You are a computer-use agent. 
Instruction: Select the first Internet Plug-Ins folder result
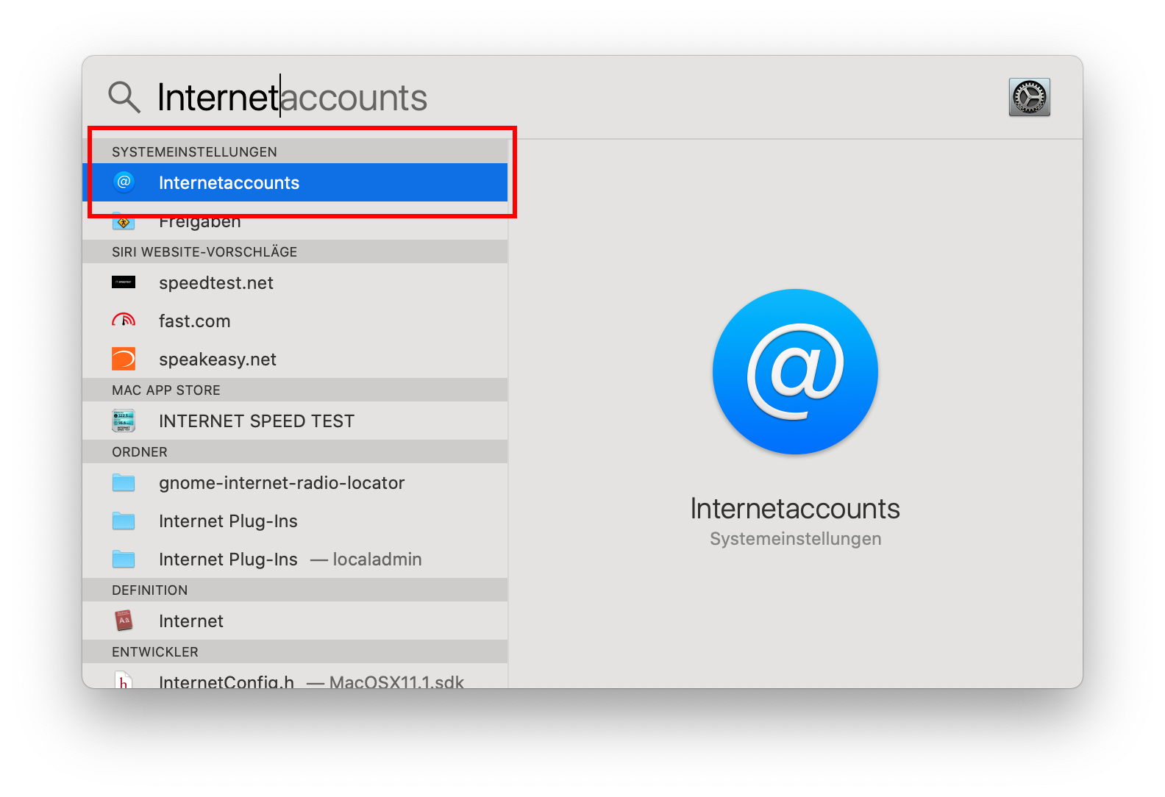pyautogui.click(x=228, y=521)
